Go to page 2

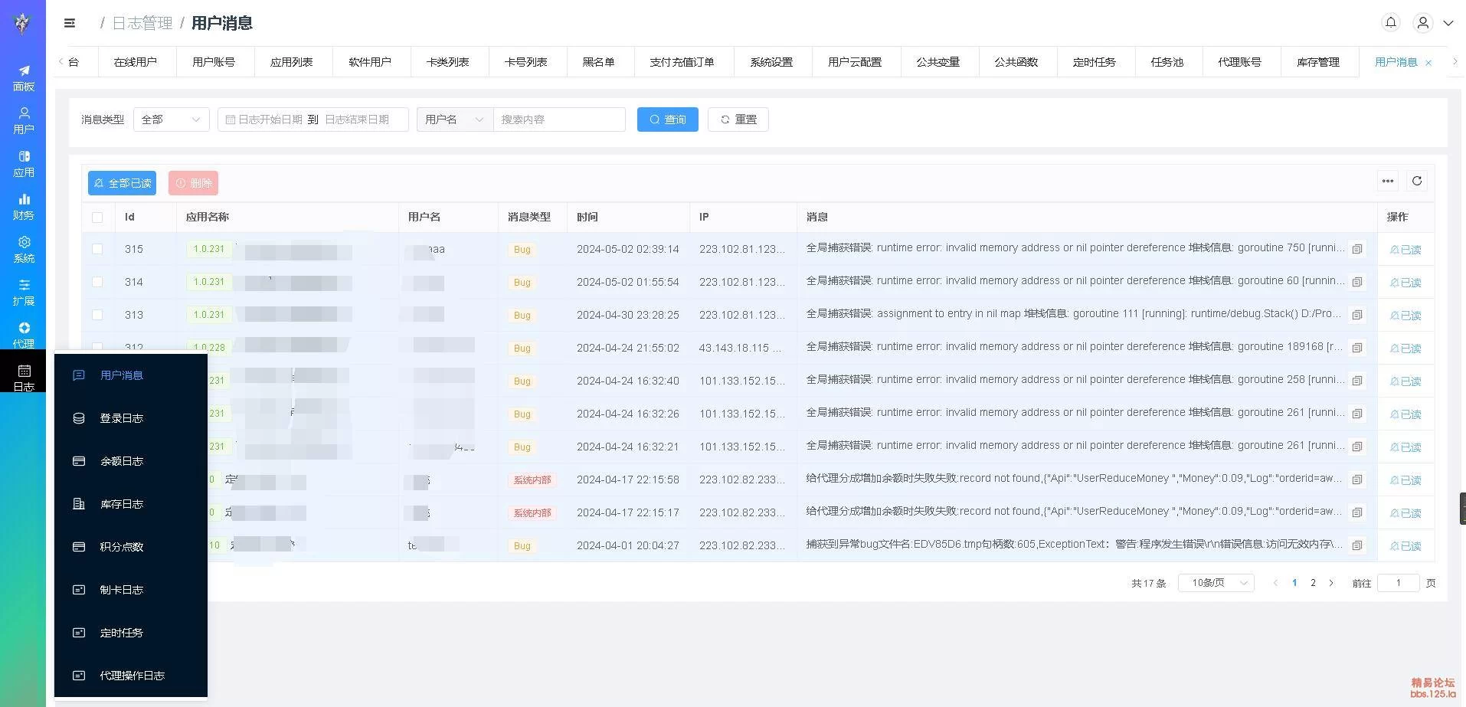[x=1313, y=583]
